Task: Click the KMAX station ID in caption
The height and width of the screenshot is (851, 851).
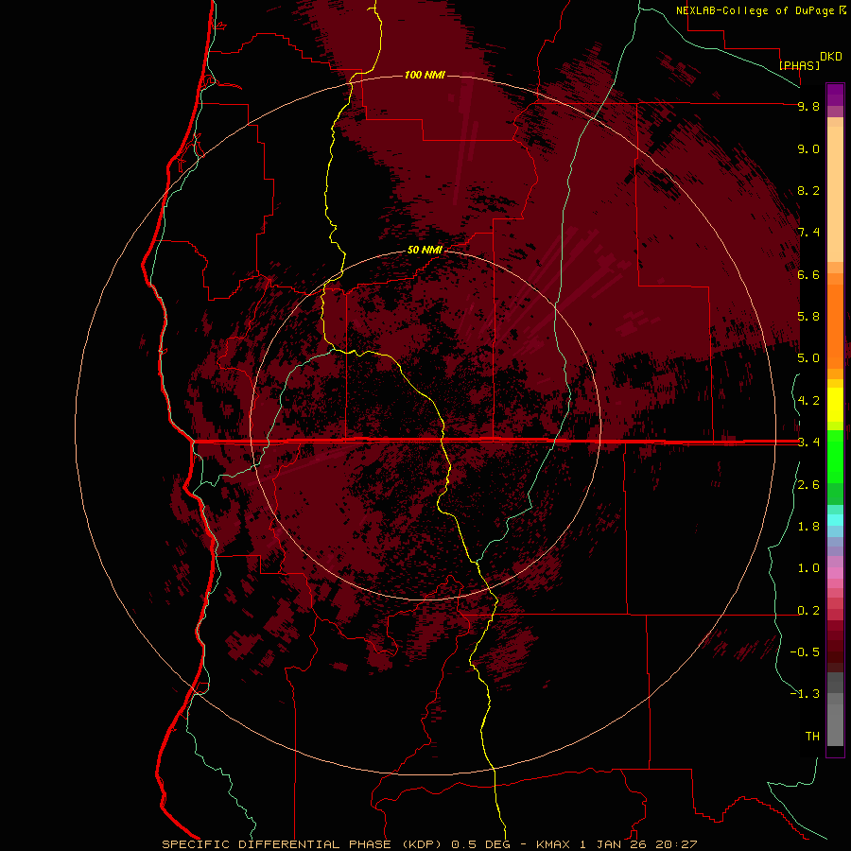Action: [553, 844]
